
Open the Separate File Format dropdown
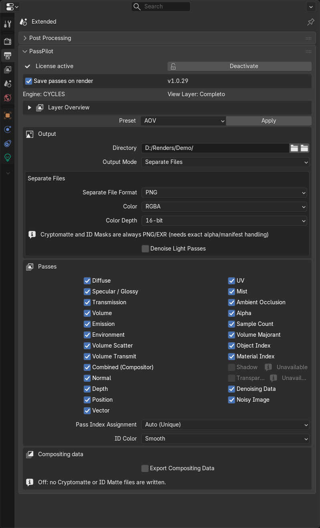[x=224, y=192]
